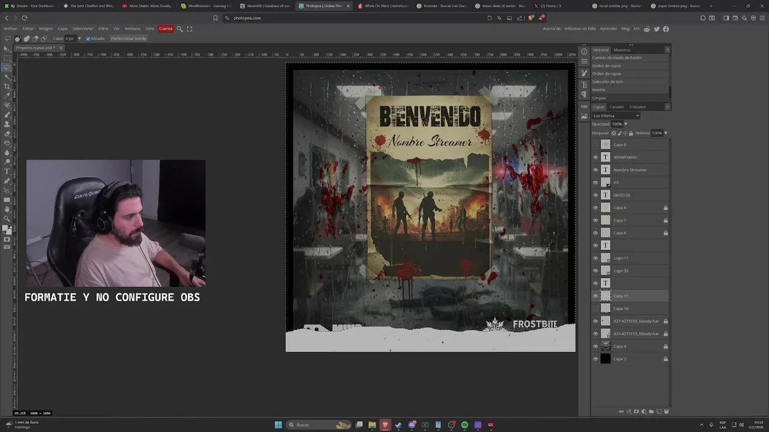Image resolution: width=769 pixels, height=432 pixels.
Task: Uncheck the Alisado checkbox
Action: [88, 38]
